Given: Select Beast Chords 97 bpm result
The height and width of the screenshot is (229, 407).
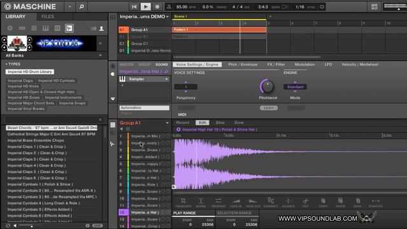Looking at the screenshot, I should 52,128.
